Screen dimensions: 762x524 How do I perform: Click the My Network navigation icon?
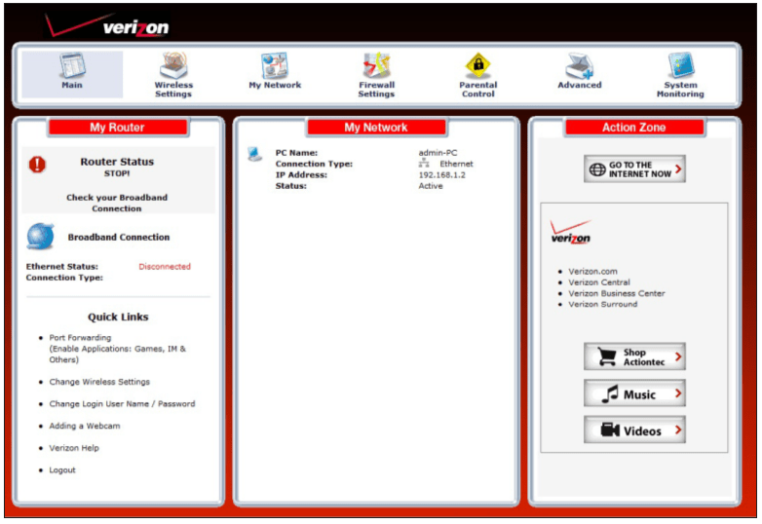pos(275,65)
